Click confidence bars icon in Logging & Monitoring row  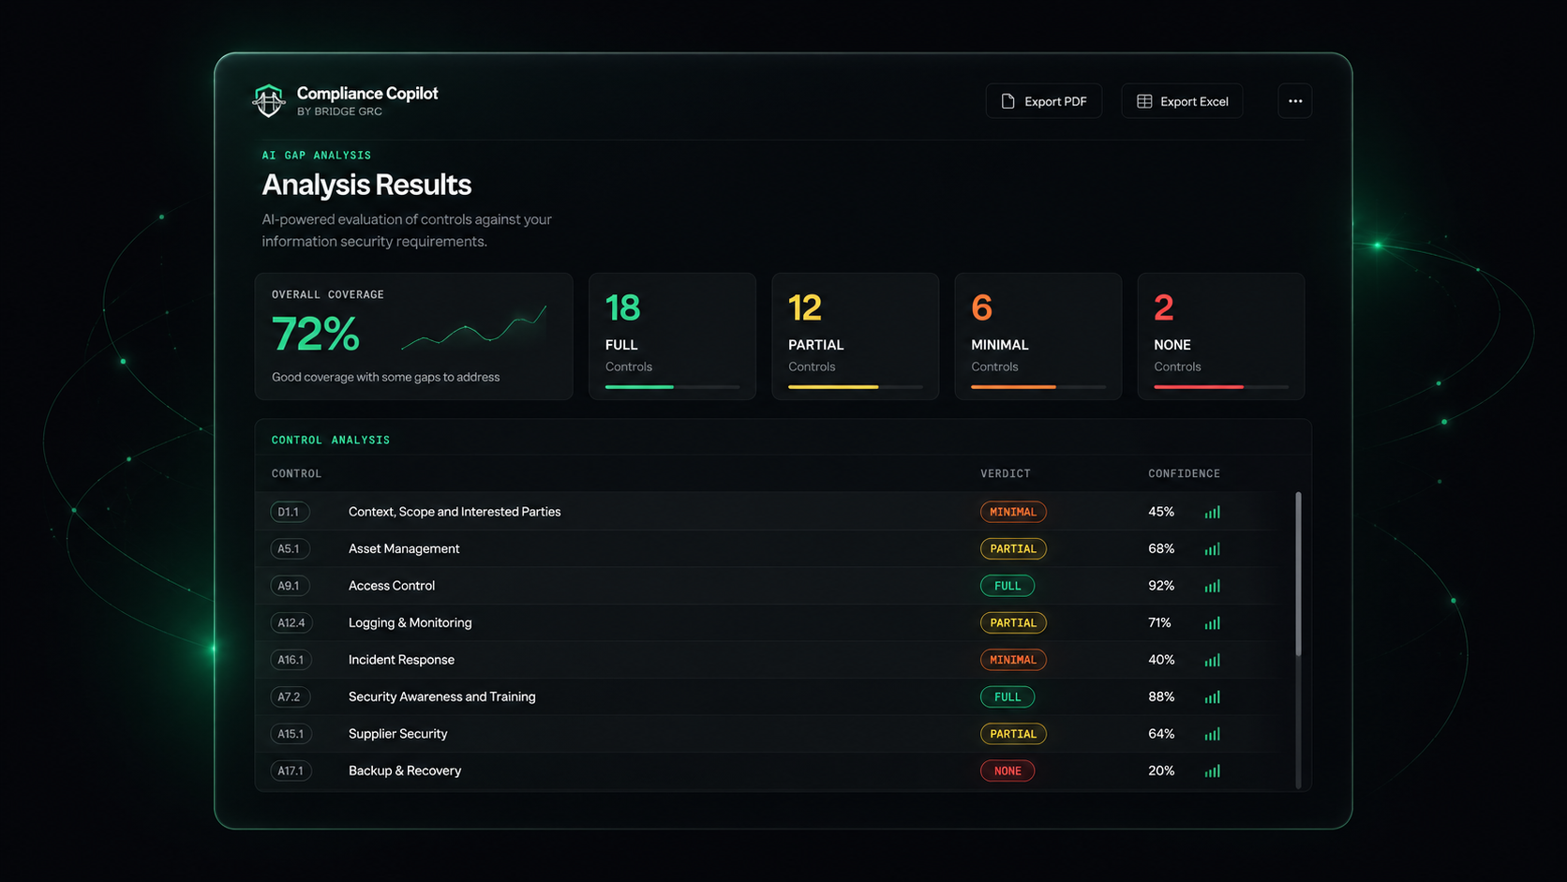coord(1212,622)
